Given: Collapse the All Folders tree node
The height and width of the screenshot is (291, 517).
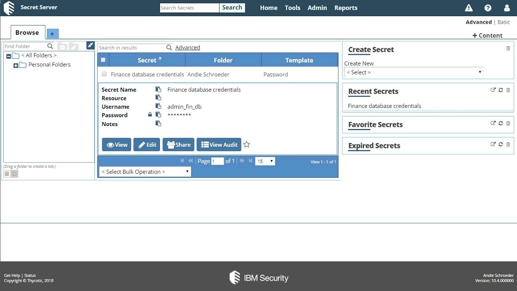Looking at the screenshot, I should [8, 56].
